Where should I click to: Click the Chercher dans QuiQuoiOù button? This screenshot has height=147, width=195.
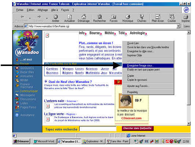pyautogui.click(x=138, y=128)
